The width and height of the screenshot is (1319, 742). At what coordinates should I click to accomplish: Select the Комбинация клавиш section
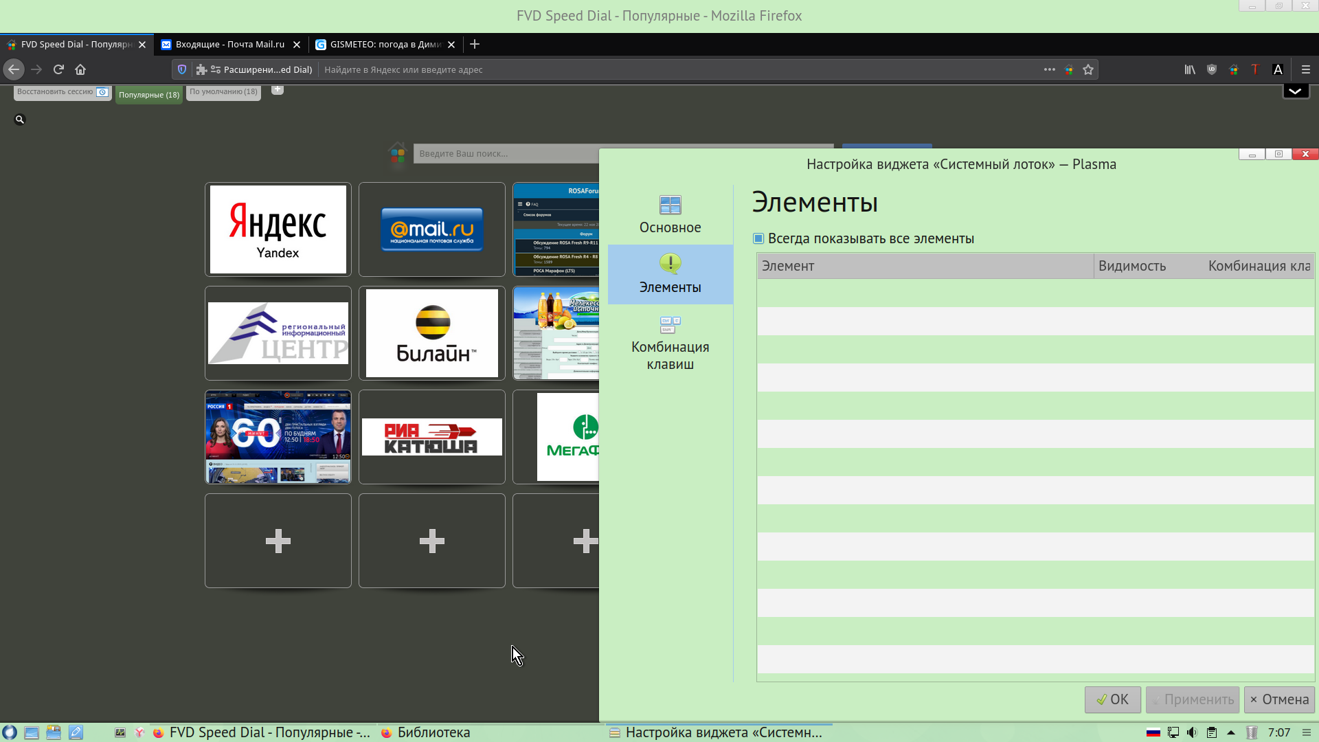pyautogui.click(x=670, y=344)
